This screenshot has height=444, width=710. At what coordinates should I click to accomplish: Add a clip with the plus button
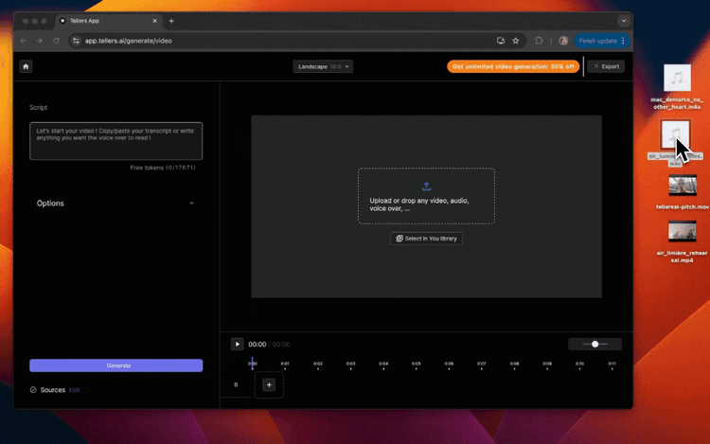[269, 385]
